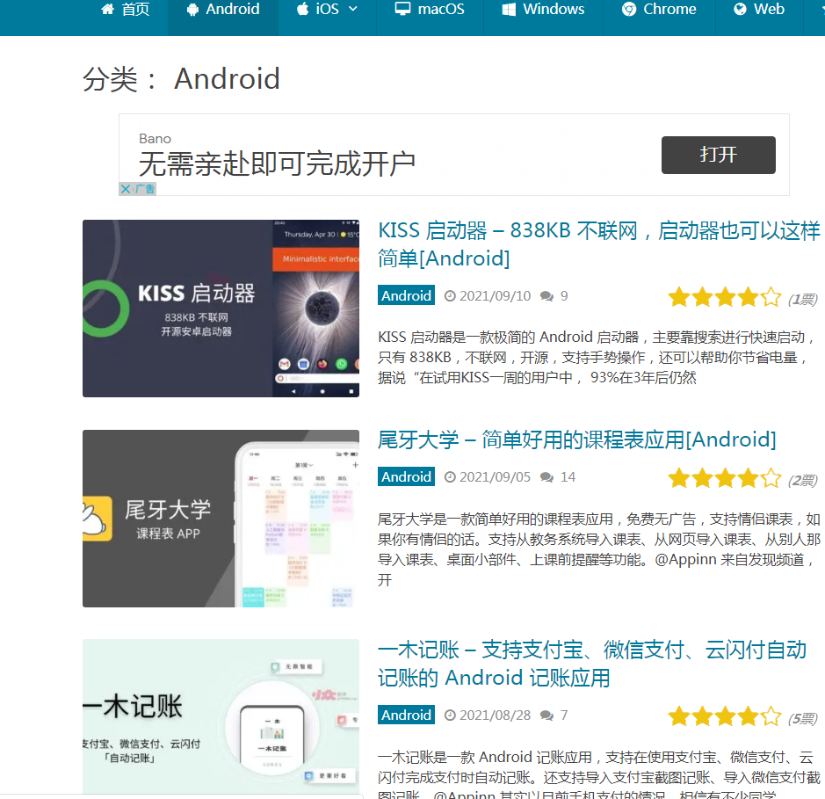Click the Bano advertiser name
Image resolution: width=825 pixels, height=799 pixels.
click(x=155, y=138)
